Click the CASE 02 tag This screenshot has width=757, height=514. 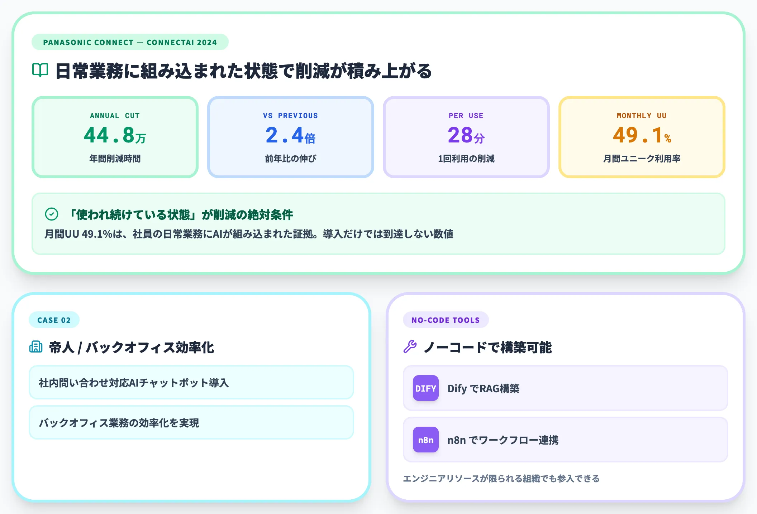click(54, 320)
